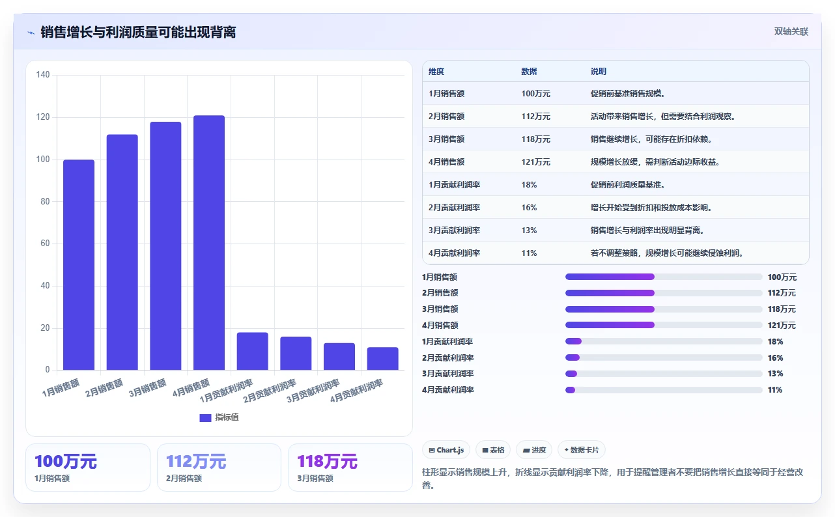Image resolution: width=835 pixels, height=517 pixels.
Task: Click the 双轴关联 label in the header
Action: pos(791,31)
